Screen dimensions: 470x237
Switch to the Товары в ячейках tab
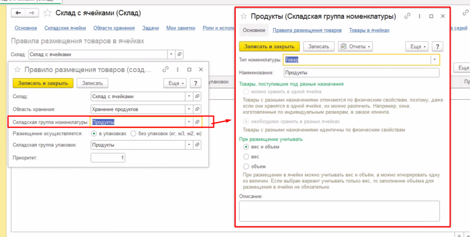click(x=369, y=30)
